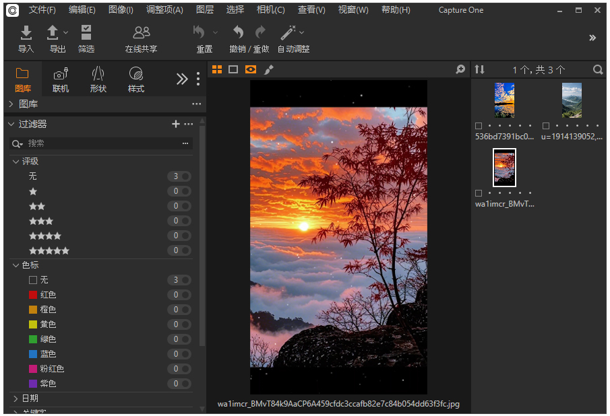The image size is (610, 416).
Task: Click the zoom magnifier icon in viewer toolbar
Action: 460,69
